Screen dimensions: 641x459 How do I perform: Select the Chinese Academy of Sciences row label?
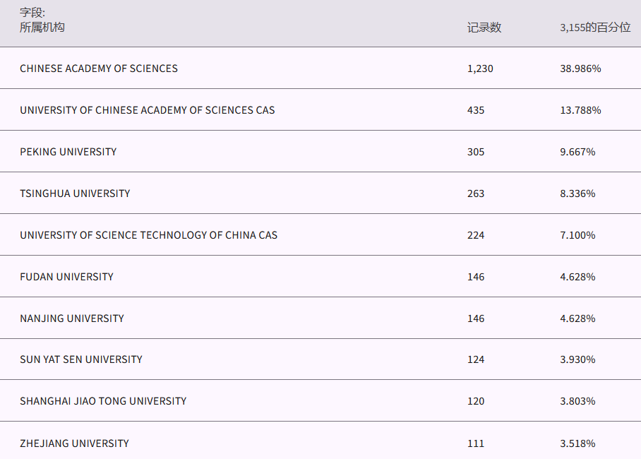[x=99, y=68]
